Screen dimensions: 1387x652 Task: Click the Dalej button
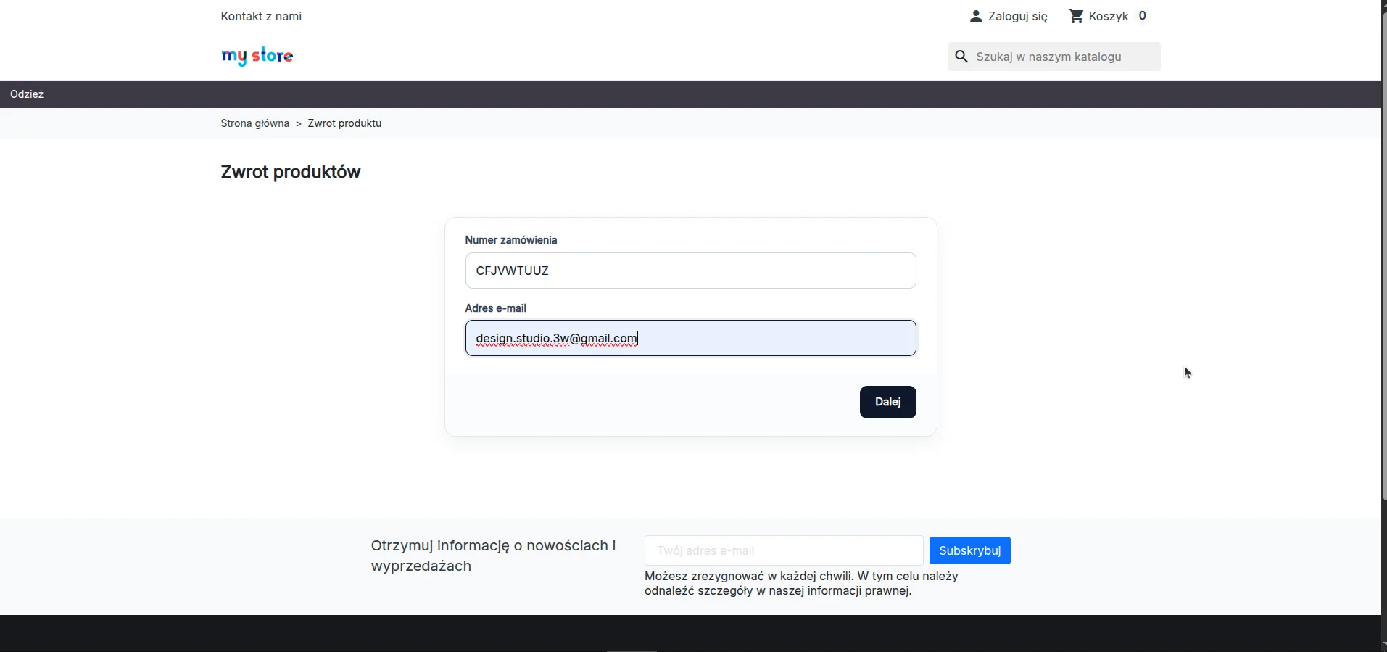coord(887,402)
